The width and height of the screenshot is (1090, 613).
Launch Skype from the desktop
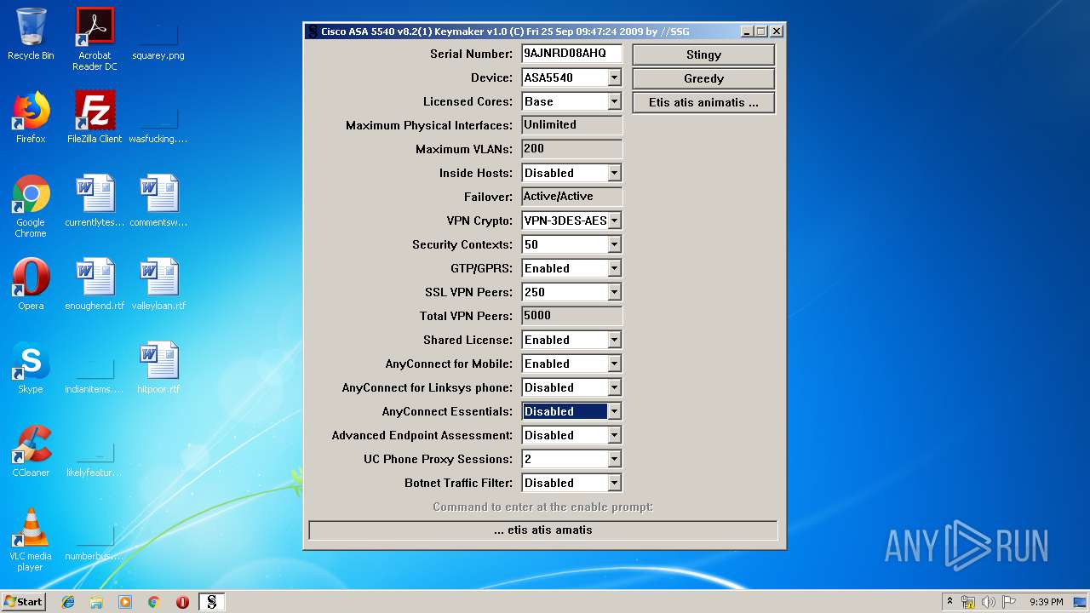pos(31,368)
